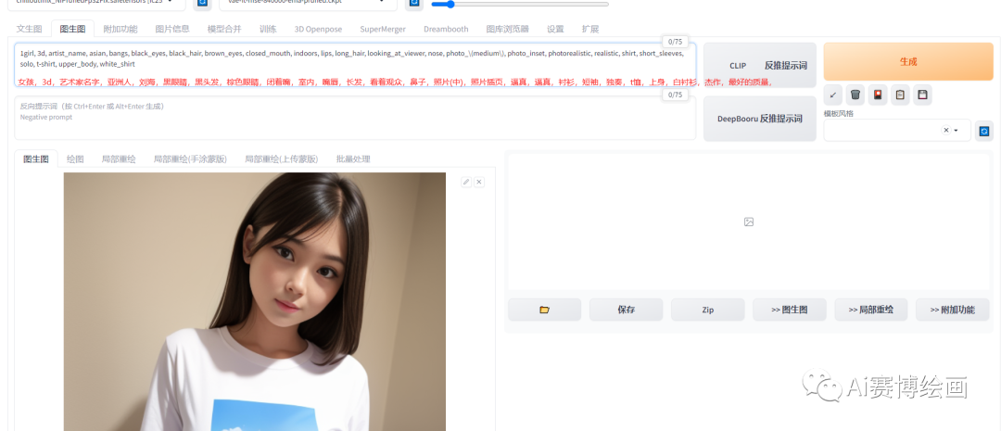
Task: Click the clipboard icon to apply styles
Action: [x=900, y=95]
